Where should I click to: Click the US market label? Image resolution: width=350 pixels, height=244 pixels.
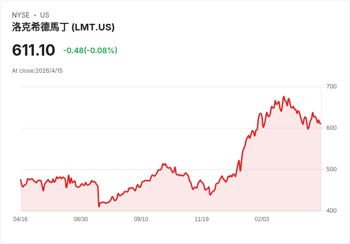tap(45, 15)
